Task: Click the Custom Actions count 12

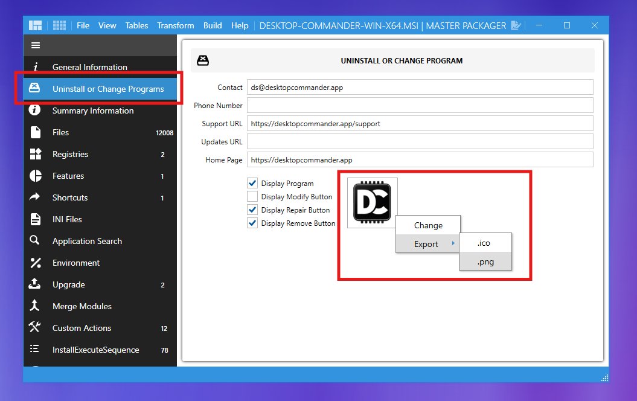Action: [x=164, y=329]
